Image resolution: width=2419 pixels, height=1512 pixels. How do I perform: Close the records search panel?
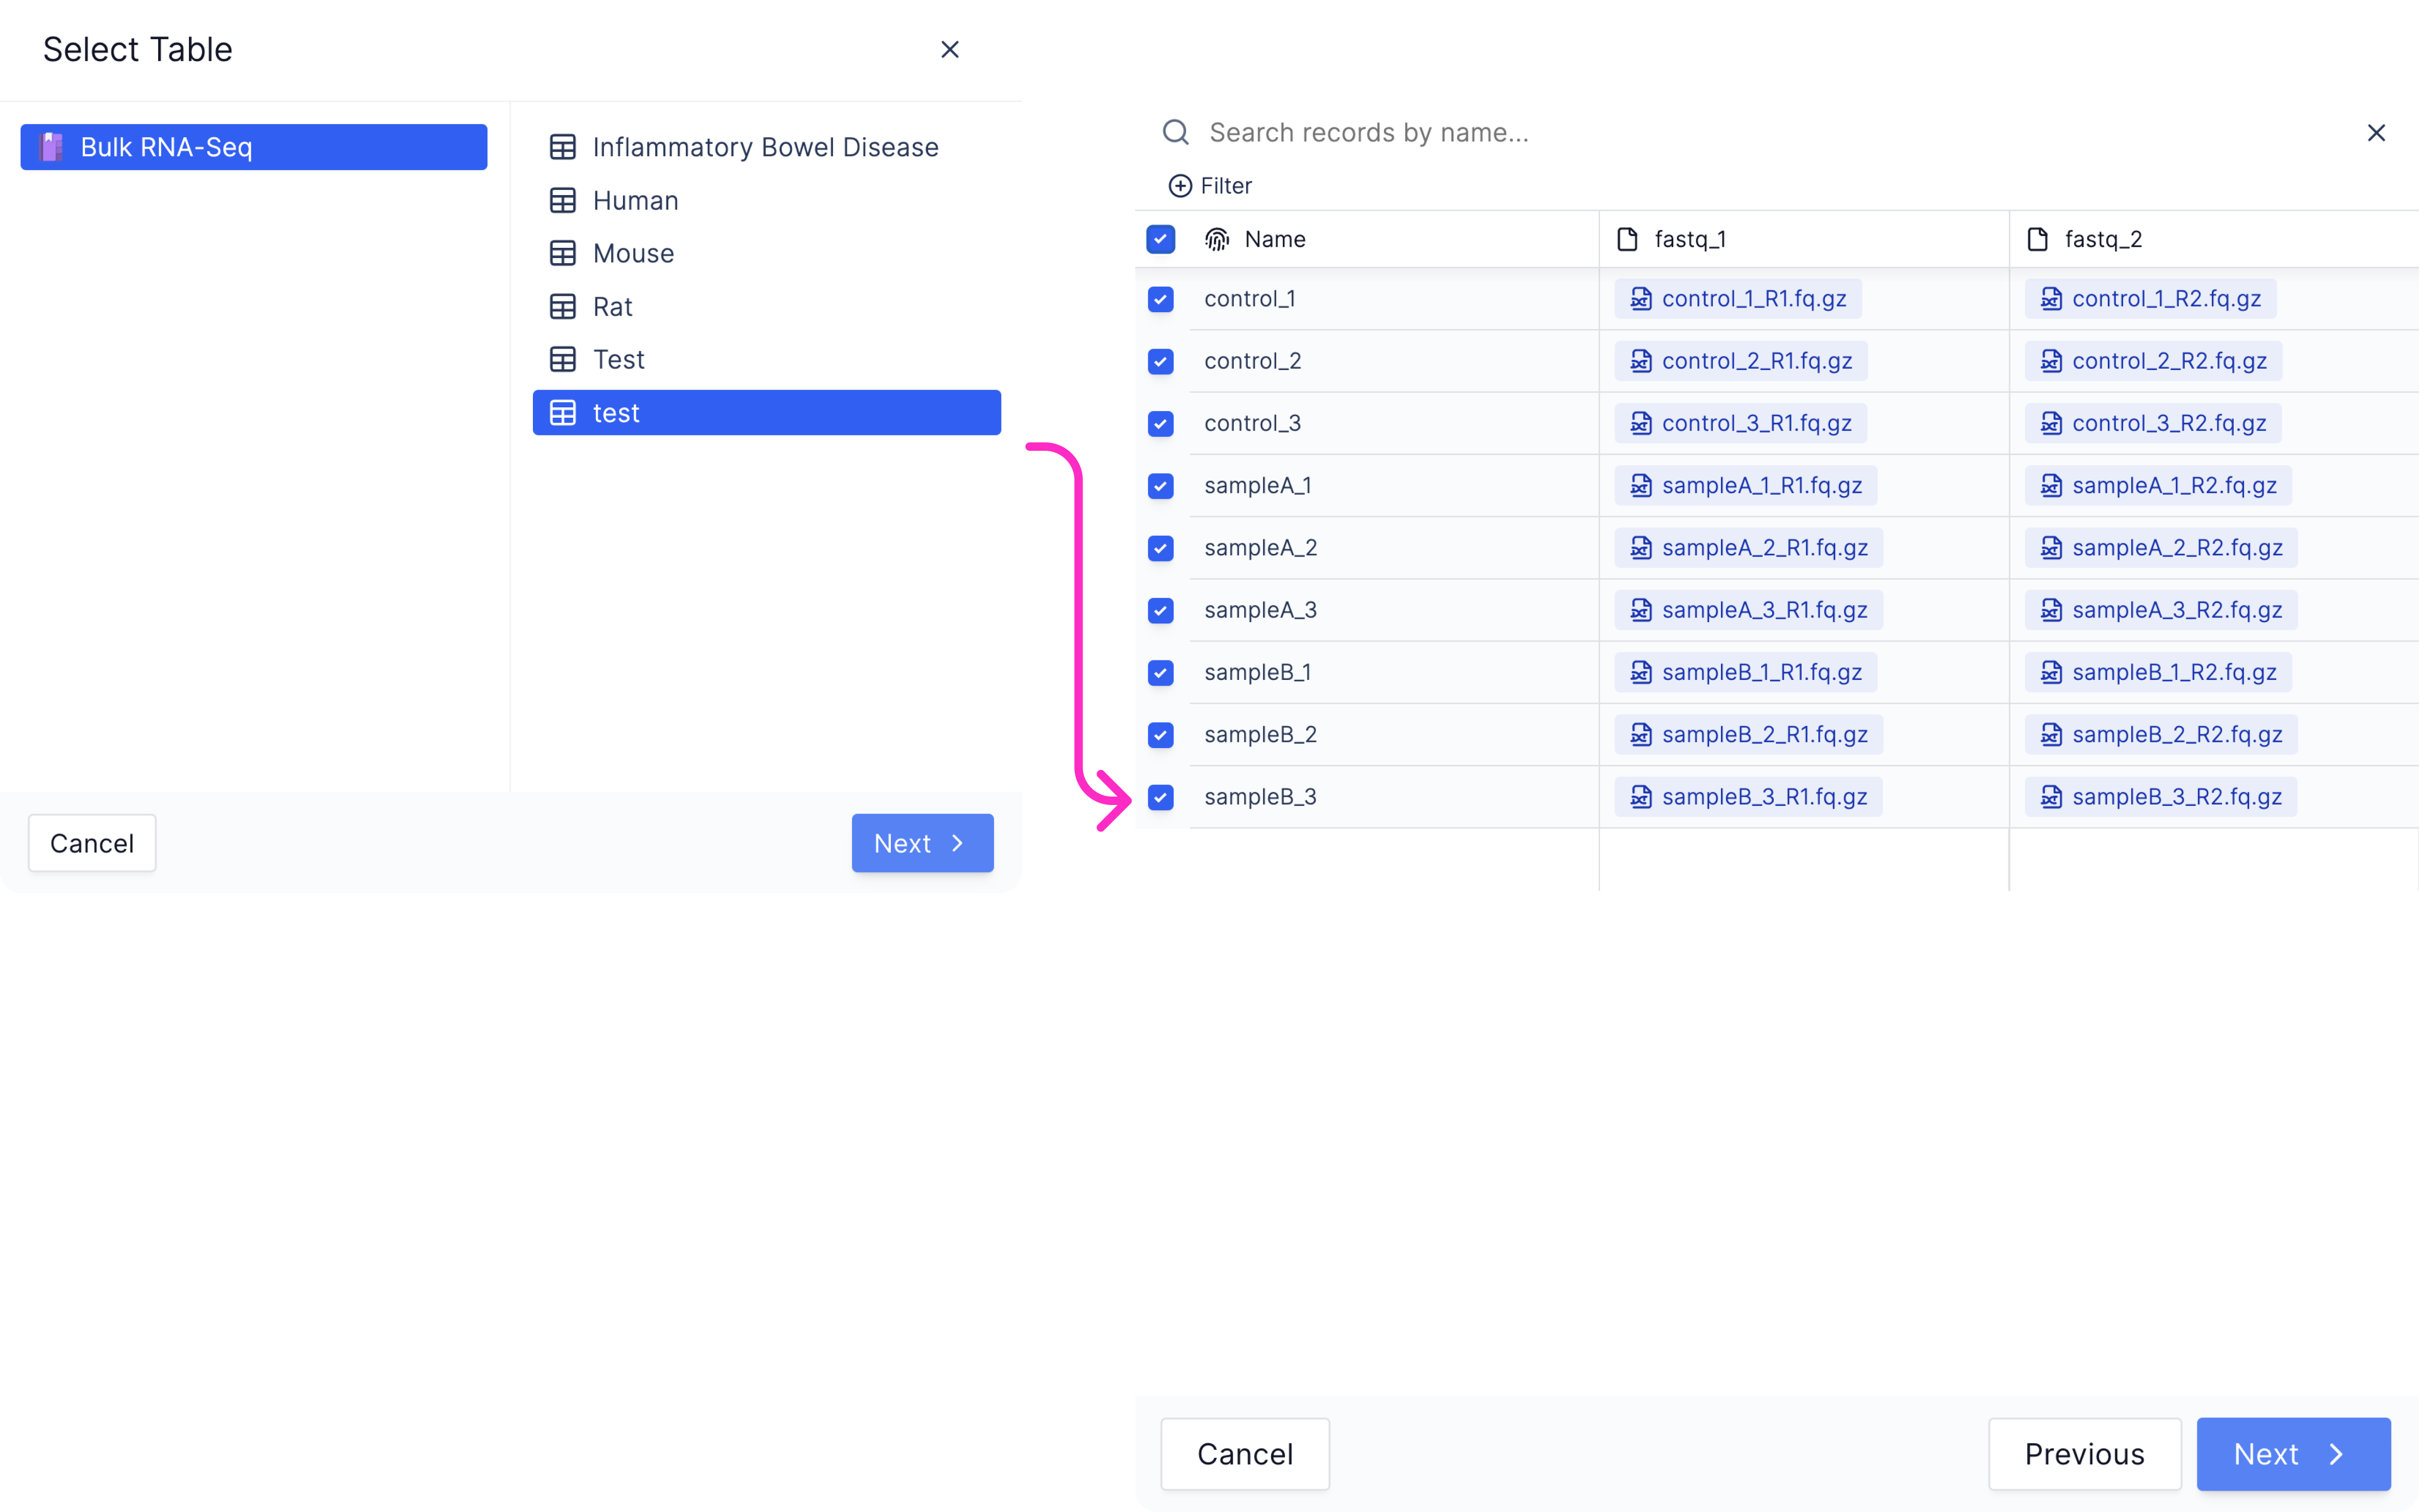coord(2376,133)
